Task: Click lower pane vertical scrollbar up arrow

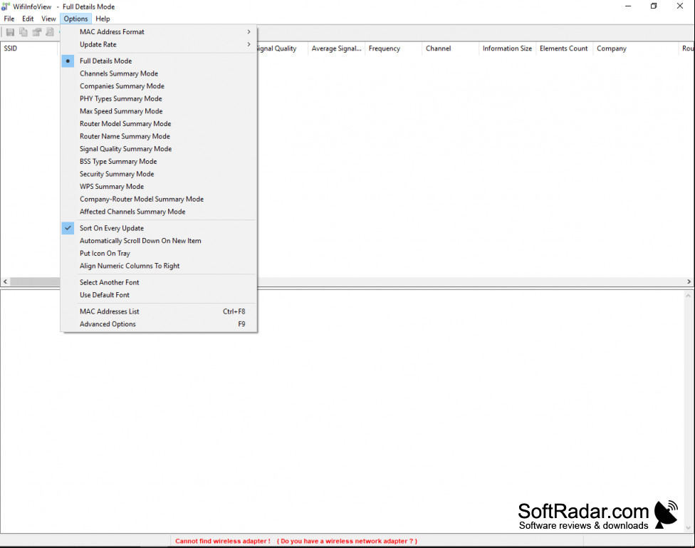Action: [689, 296]
